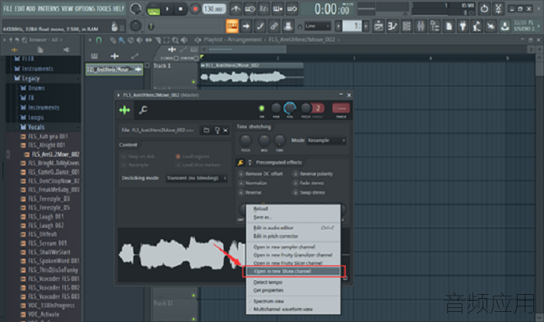Expand the Drums folder in browser
Screen dimensions: 544x322
pos(36,88)
